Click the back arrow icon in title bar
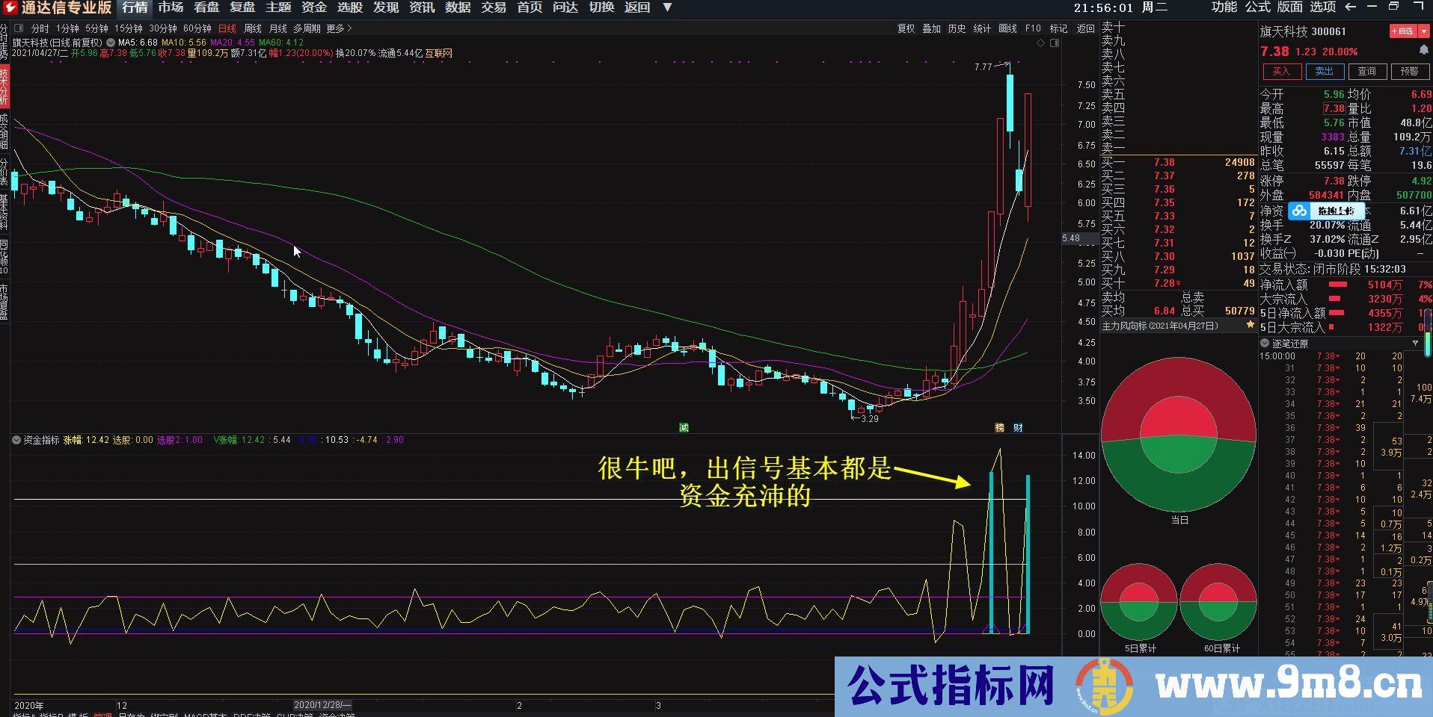 click(1350, 7)
